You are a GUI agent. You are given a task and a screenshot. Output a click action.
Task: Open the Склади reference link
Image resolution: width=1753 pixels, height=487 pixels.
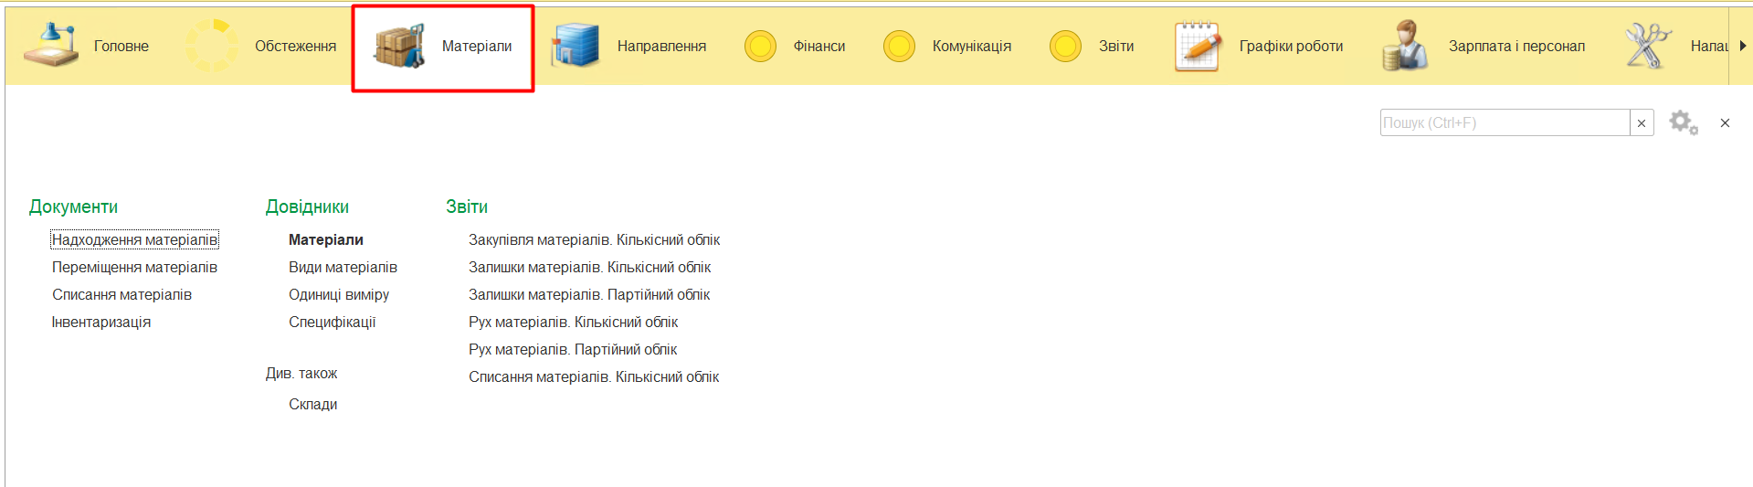pyautogui.click(x=312, y=404)
